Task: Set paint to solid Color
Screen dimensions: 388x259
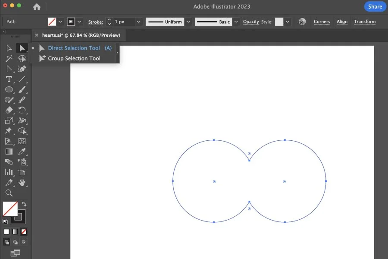Action: click(6, 231)
